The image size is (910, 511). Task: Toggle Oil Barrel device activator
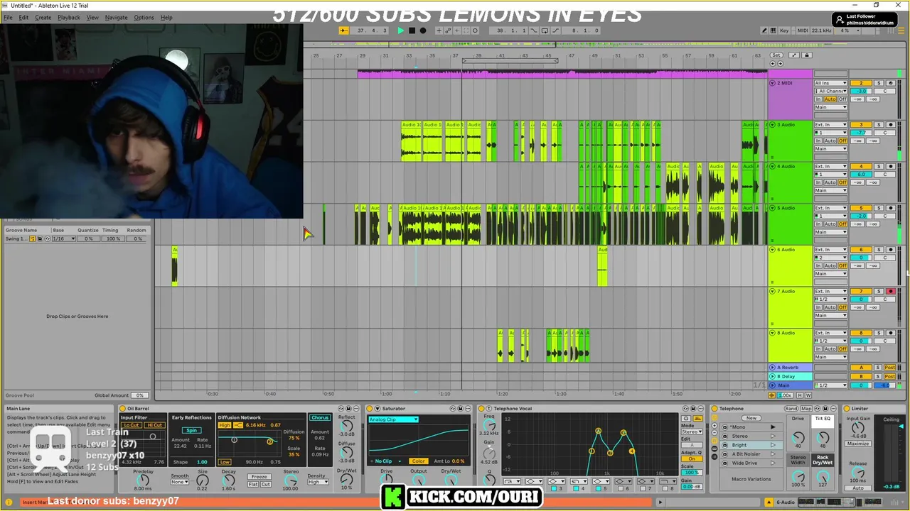tap(122, 409)
